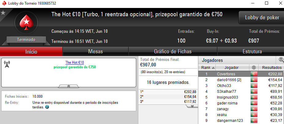Collapse the tournament description panel
Image resolution: width=284 pixels, height=124 pixels.
[69, 86]
